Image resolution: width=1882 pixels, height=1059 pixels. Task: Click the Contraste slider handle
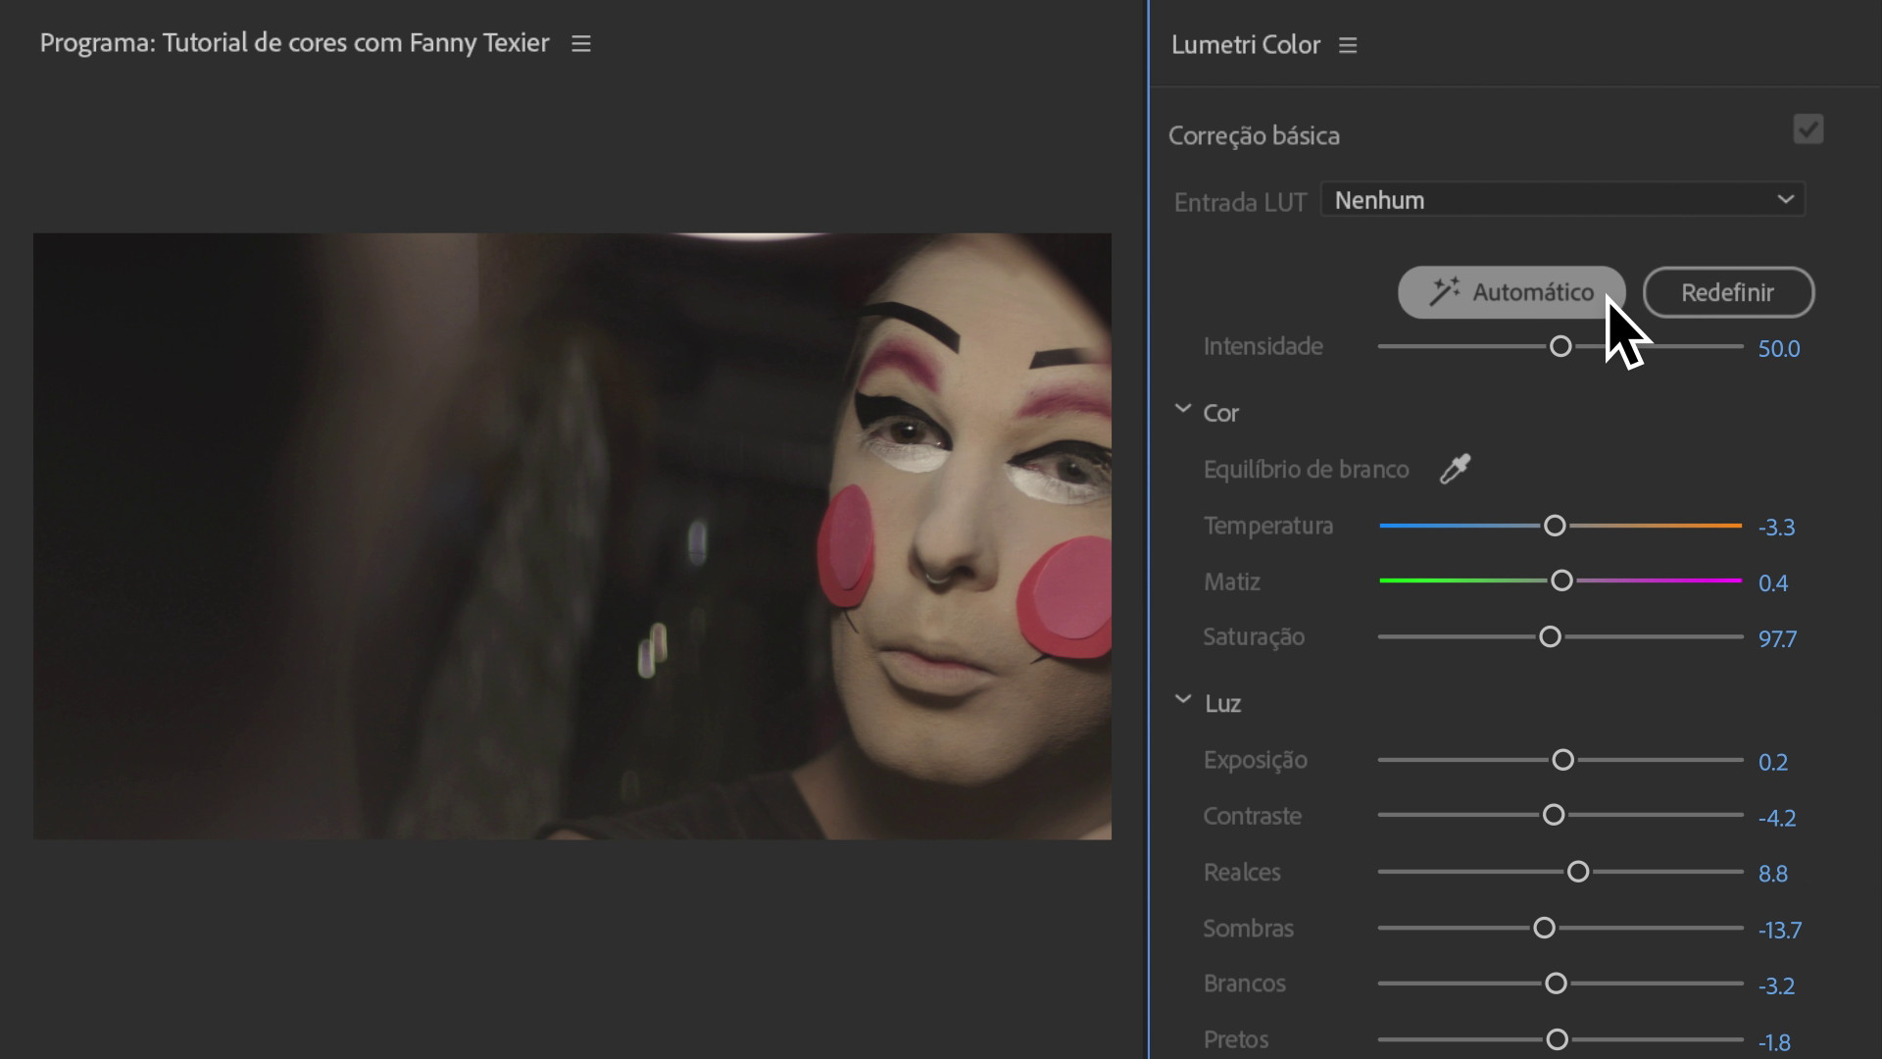pyautogui.click(x=1554, y=815)
